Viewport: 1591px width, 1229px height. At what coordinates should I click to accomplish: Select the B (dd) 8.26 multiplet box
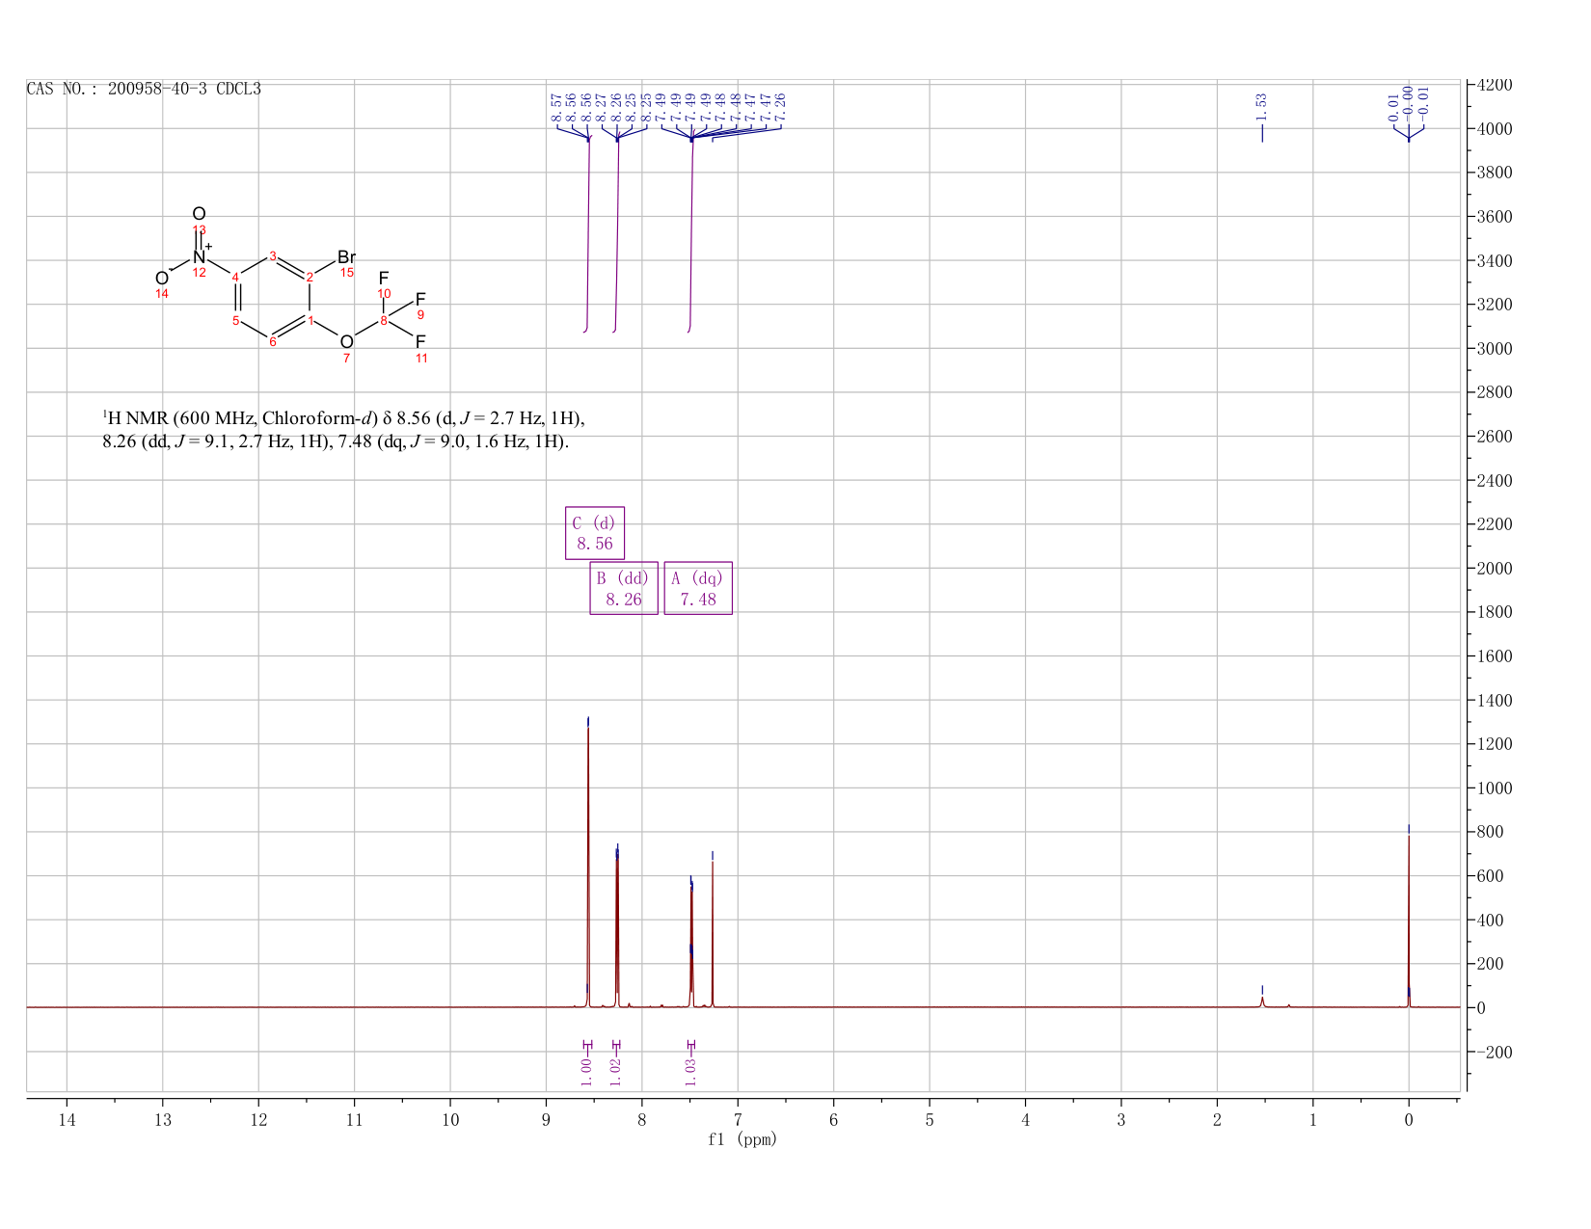(x=624, y=588)
